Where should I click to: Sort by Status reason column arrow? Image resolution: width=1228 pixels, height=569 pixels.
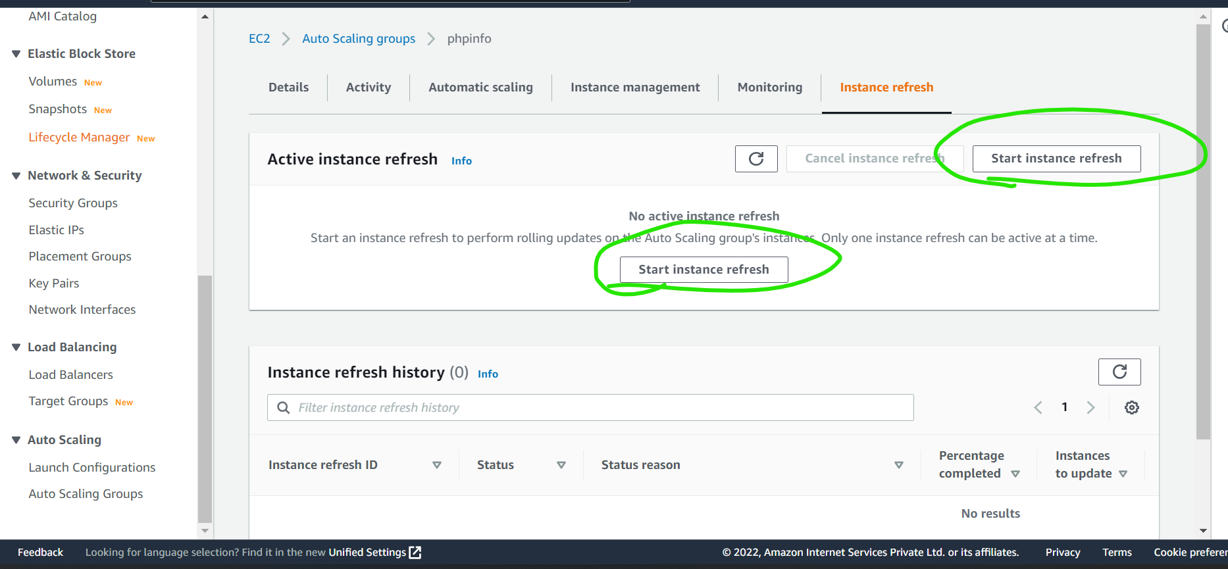coord(898,465)
